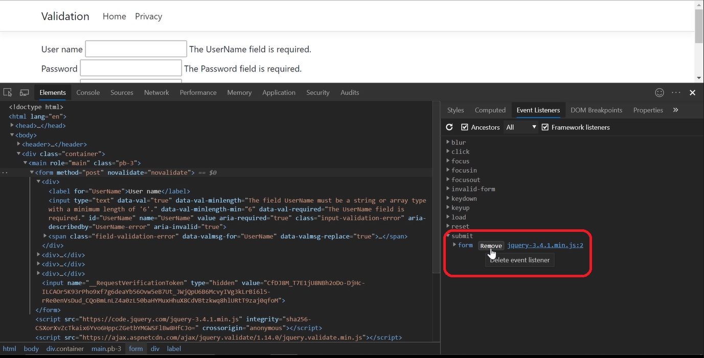Screen dimensions: 704x358
Task: Toggle the device emulation toolbar icon
Action: coord(24,92)
